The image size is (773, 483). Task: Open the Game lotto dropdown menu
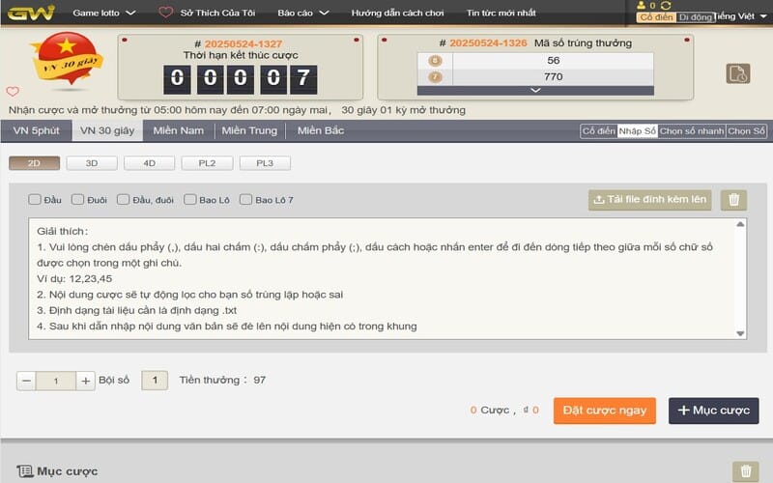[104, 13]
